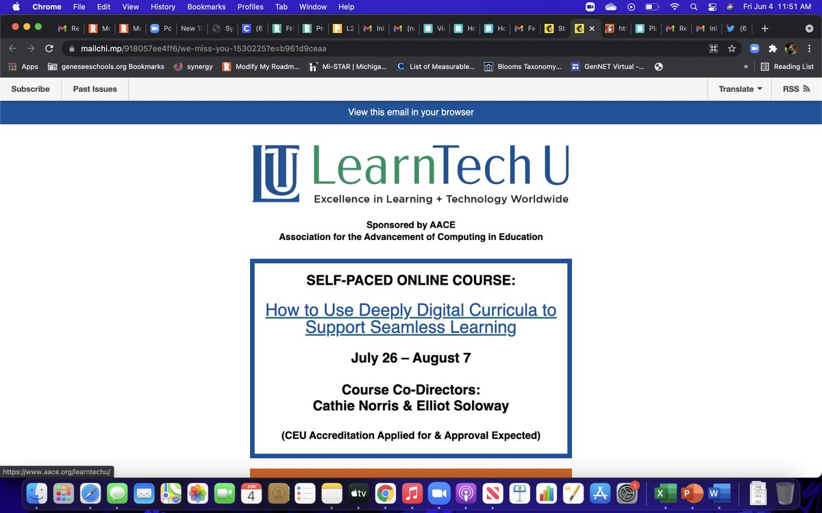Open the Mi-STAR Michigan bookmark
The height and width of the screenshot is (513, 822).
click(348, 66)
